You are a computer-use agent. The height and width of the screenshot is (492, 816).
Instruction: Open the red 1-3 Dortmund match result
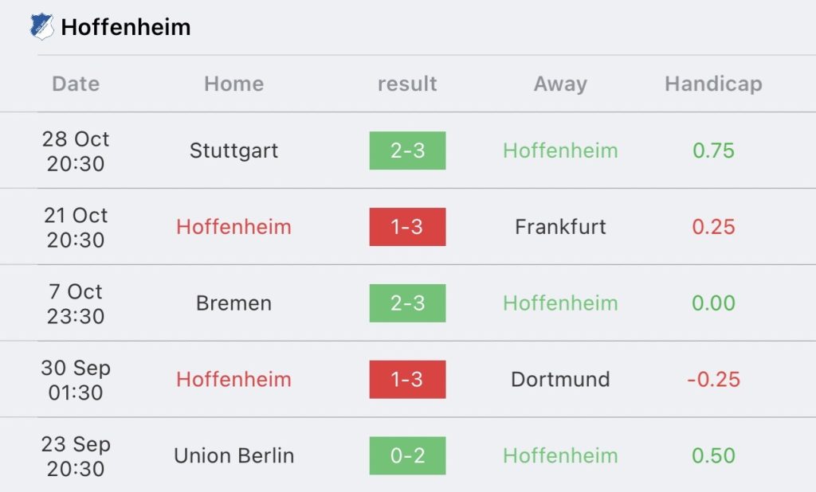pos(407,380)
